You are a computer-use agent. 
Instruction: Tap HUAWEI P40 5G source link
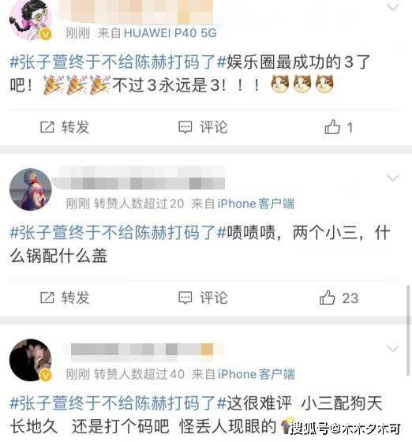click(170, 33)
